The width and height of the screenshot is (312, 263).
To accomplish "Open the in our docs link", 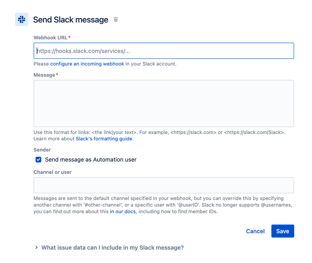I will coord(123,212).
